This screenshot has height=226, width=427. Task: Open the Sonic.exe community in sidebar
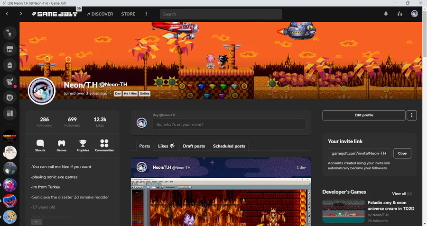tap(9, 137)
